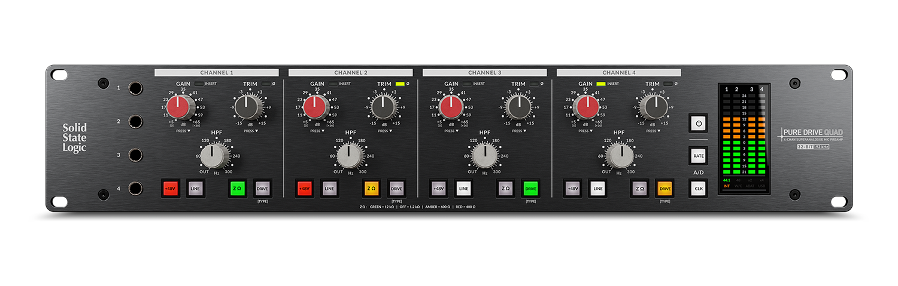Click Channel 1 red GAIN knob

pos(178,107)
